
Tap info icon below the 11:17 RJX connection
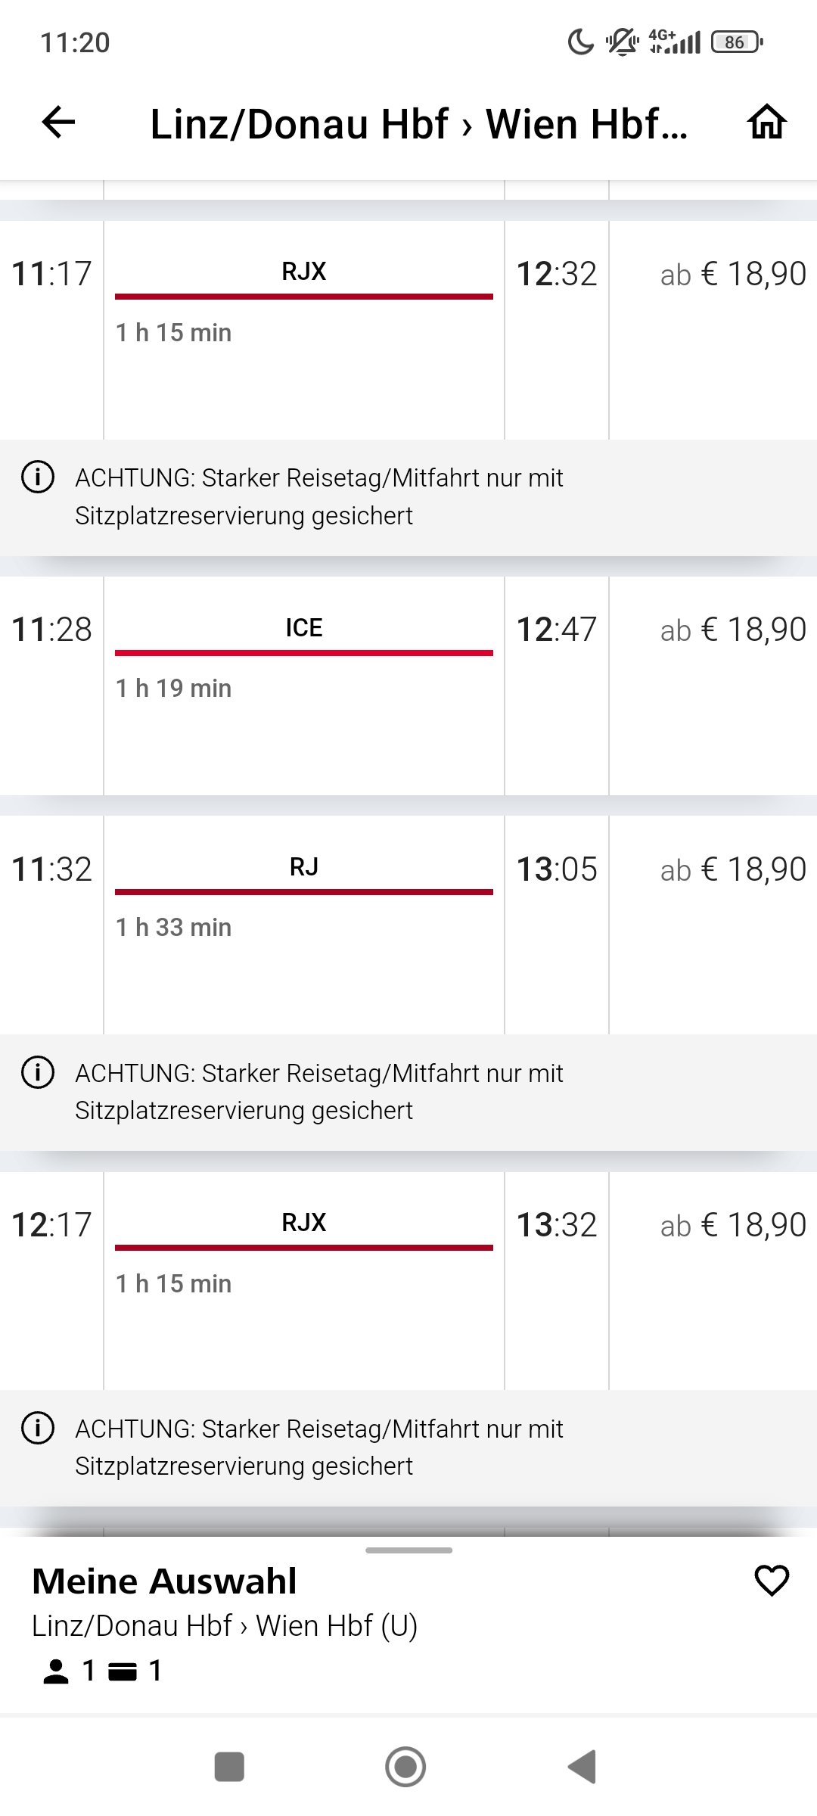point(38,477)
